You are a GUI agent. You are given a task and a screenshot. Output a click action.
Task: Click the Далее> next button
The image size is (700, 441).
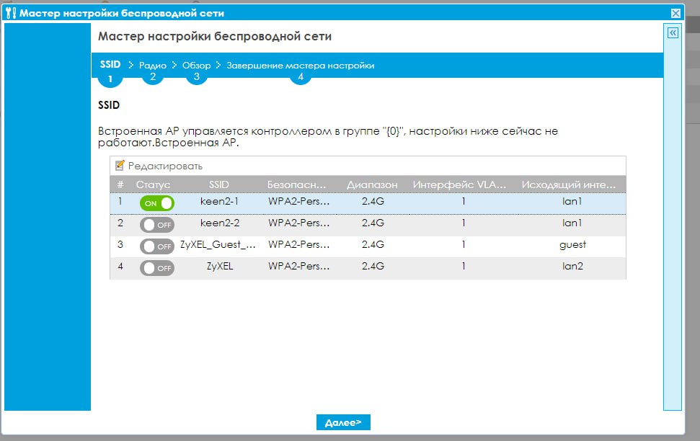pyautogui.click(x=343, y=422)
